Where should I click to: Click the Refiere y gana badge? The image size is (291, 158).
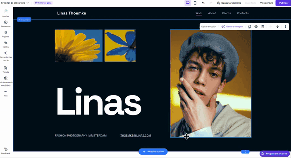pyautogui.click(x=43, y=3)
